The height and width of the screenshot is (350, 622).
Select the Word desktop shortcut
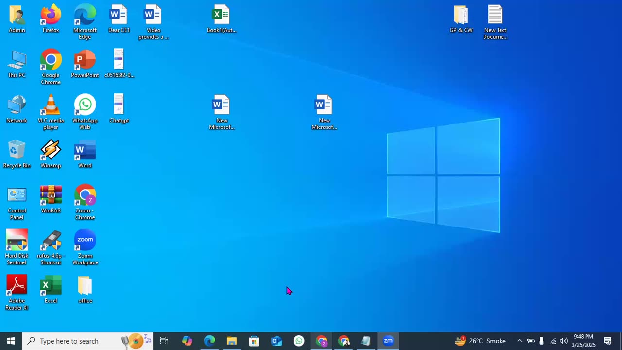[x=85, y=155]
